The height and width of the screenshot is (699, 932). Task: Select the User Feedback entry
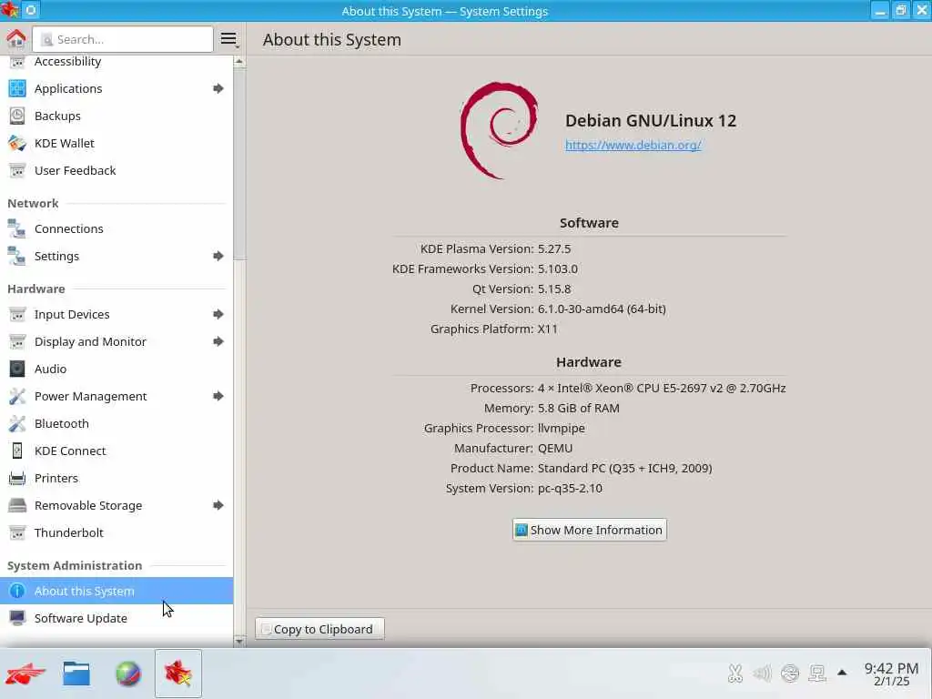tap(116, 170)
